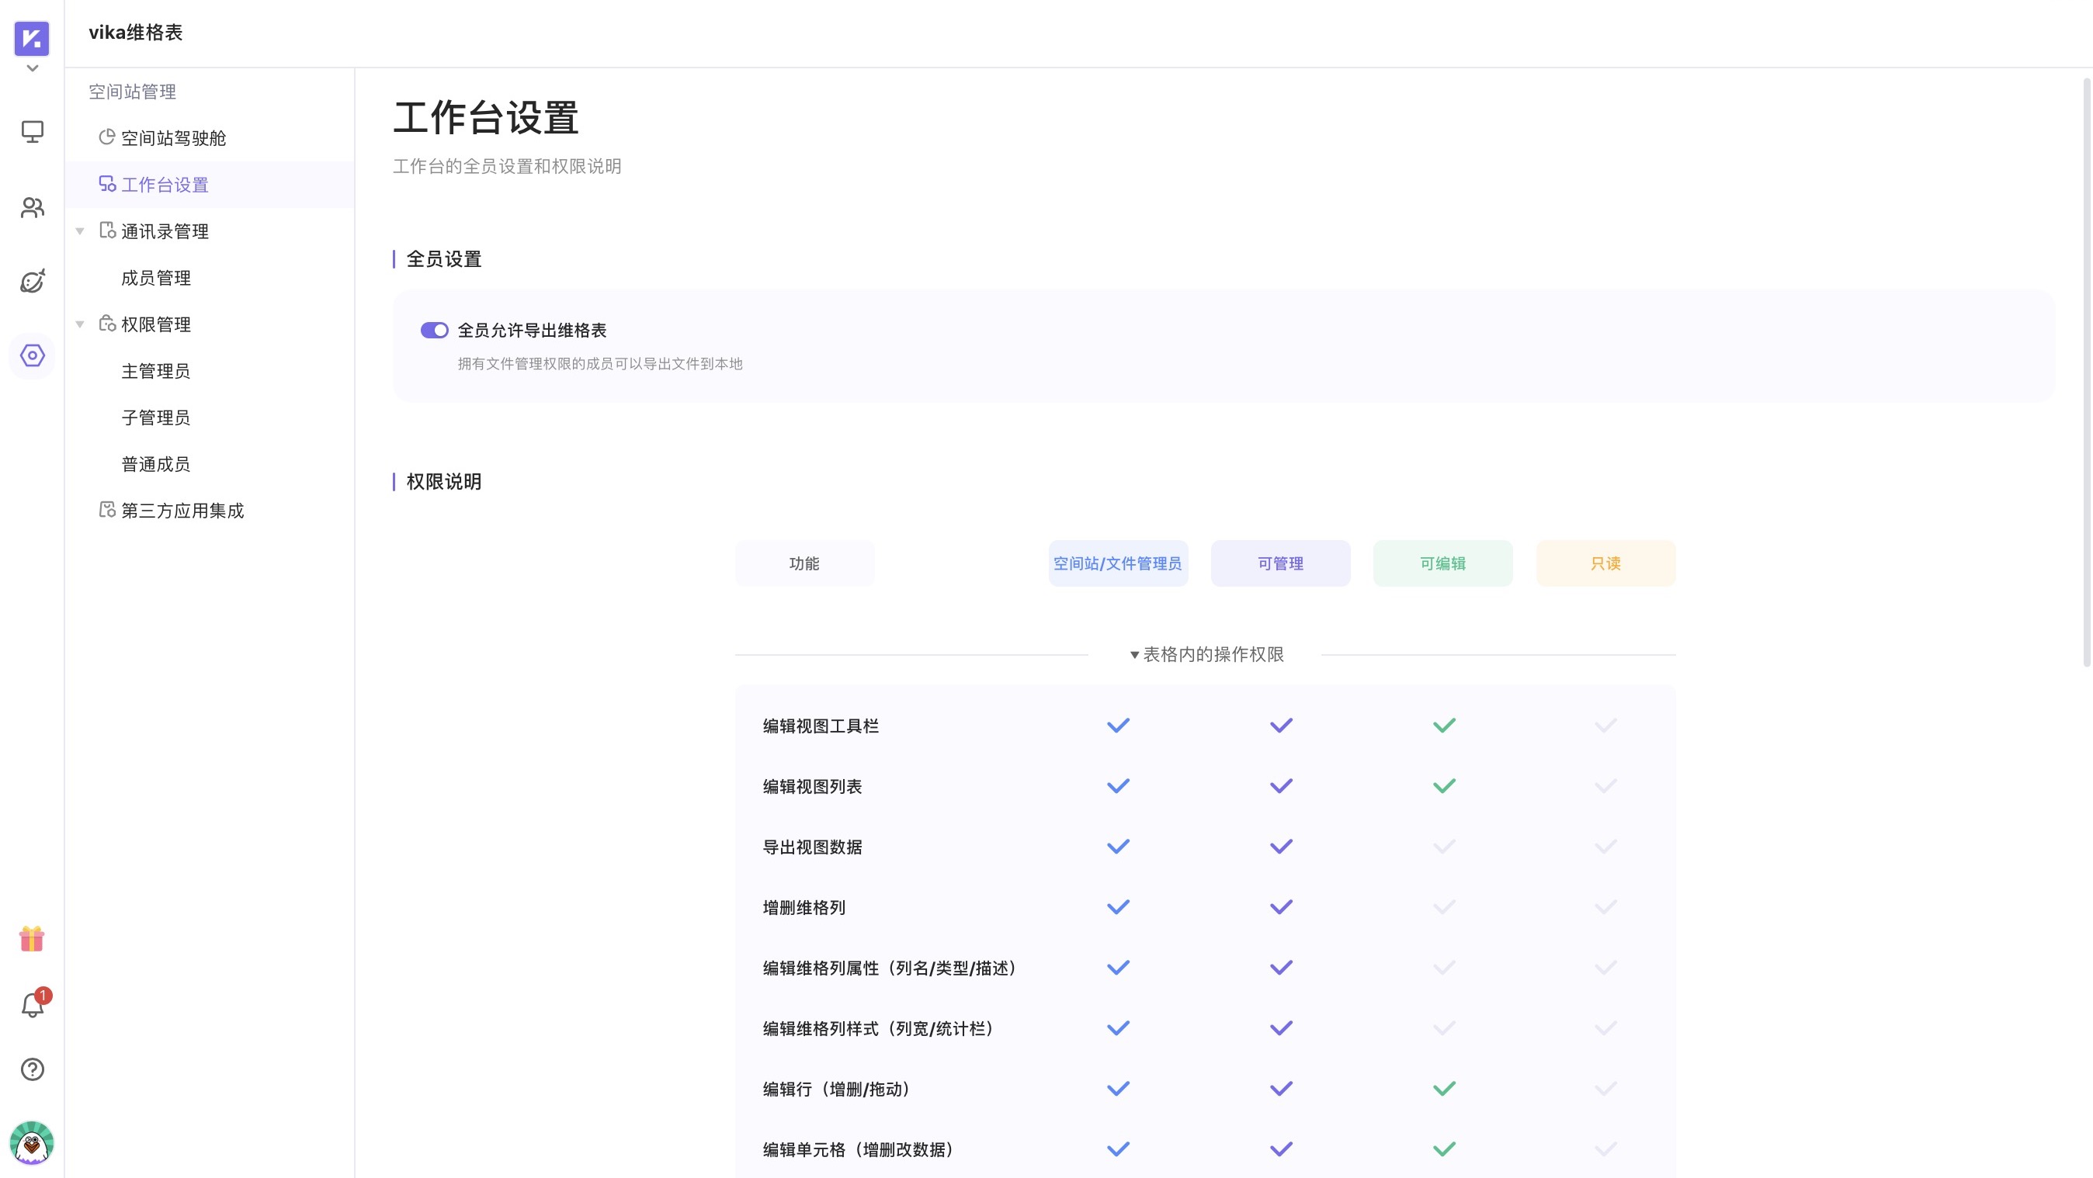Screen dimensions: 2093x1178
Task: Click the penguin avatar at bottom left
Action: point(32,1143)
